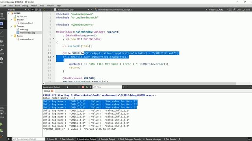Stop the running application red square

(x=83, y=87)
